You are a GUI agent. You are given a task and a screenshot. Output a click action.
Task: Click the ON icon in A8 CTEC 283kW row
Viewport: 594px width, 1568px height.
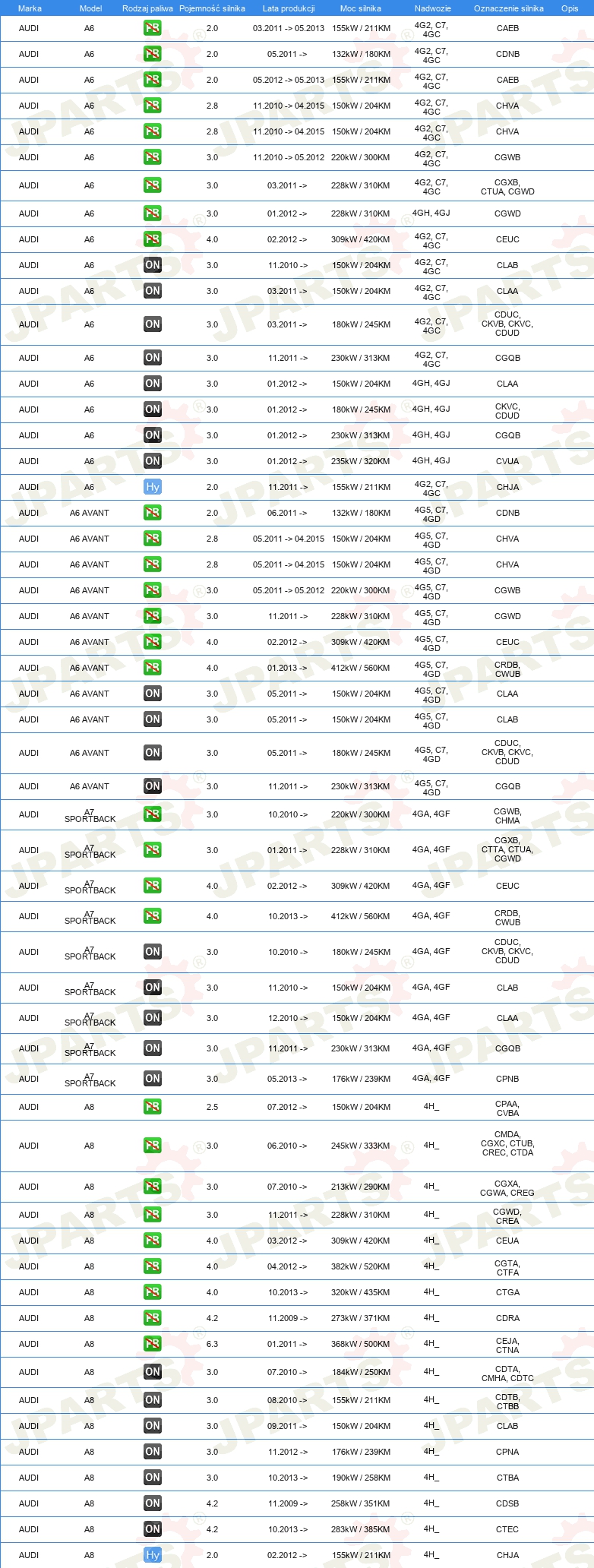(153, 1529)
